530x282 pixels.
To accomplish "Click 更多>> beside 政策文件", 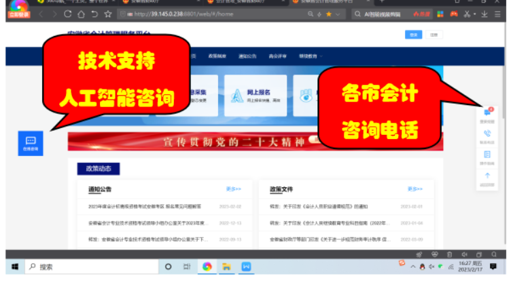I will (414, 189).
